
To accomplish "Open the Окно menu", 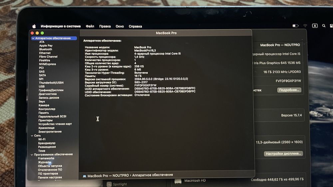I will point(120,26).
